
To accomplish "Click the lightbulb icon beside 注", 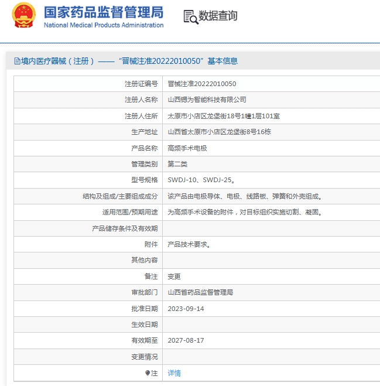I will click(148, 373).
